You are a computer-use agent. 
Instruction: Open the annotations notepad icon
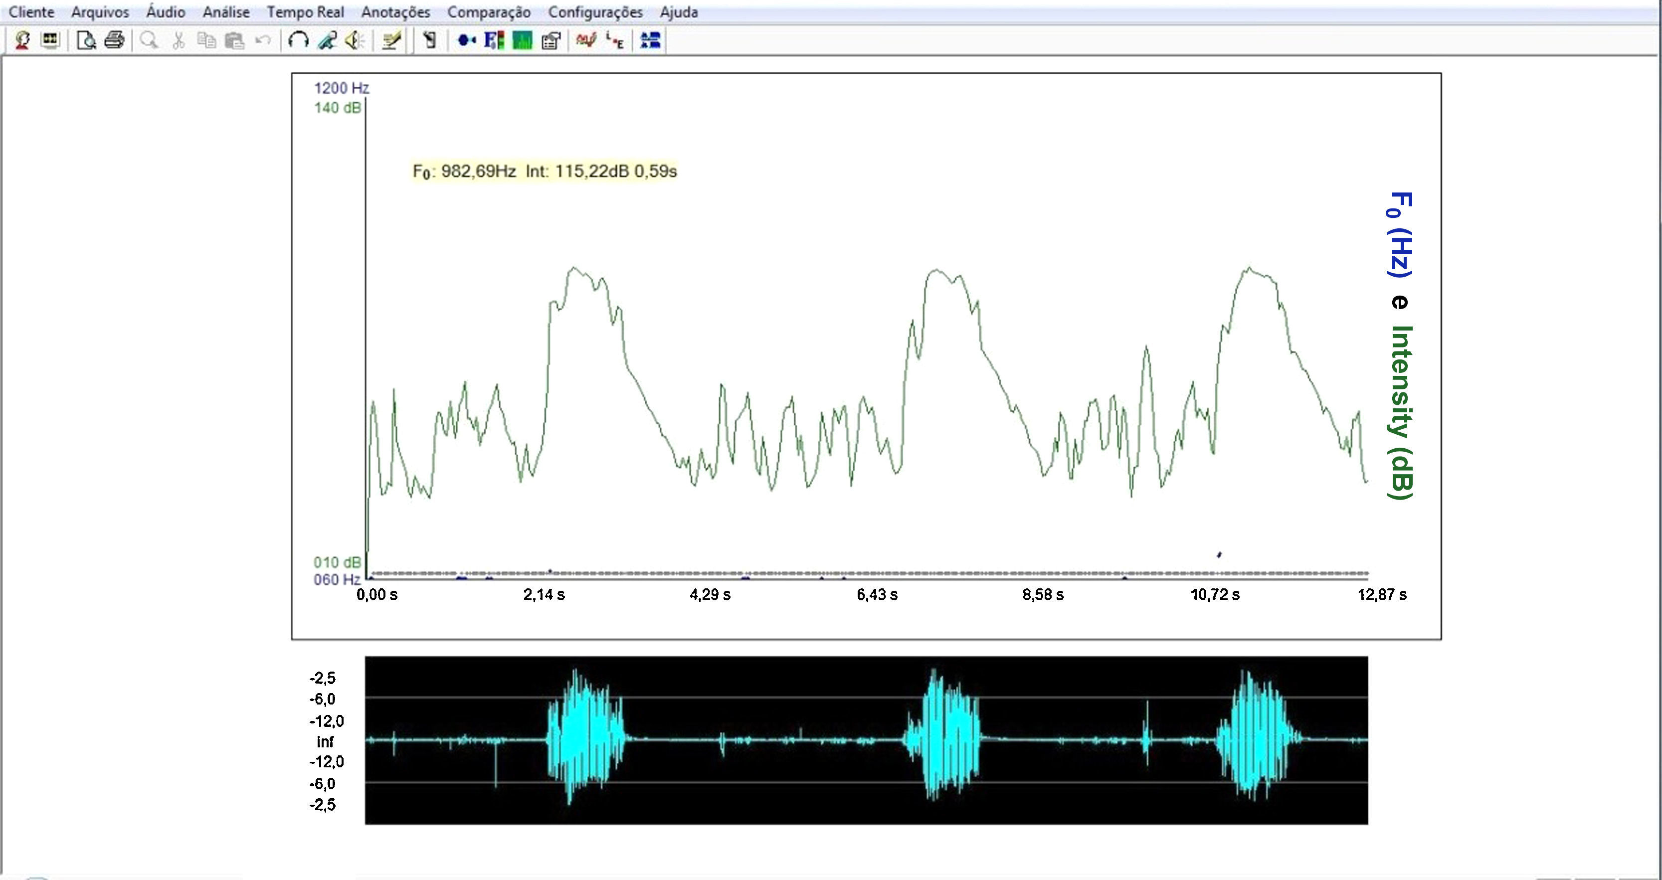coord(390,41)
